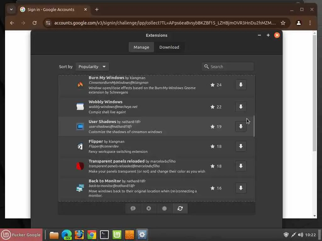Show extension info with the info button
The width and height of the screenshot is (322, 241).
(x=133, y=208)
